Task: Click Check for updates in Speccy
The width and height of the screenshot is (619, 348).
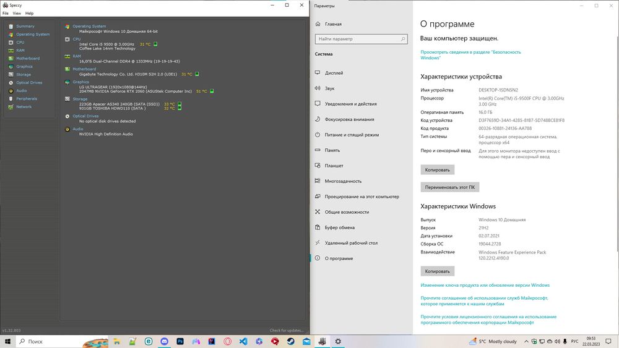Action: pos(287,330)
